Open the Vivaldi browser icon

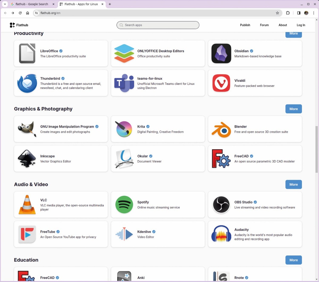(221, 83)
